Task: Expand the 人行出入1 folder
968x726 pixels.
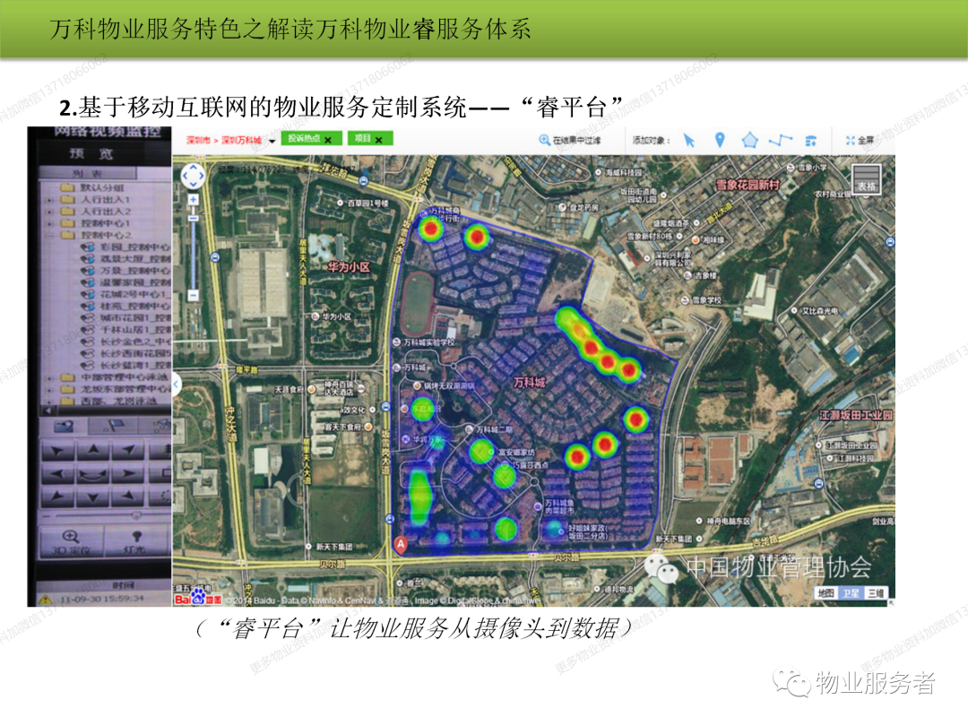Action: click(x=48, y=200)
